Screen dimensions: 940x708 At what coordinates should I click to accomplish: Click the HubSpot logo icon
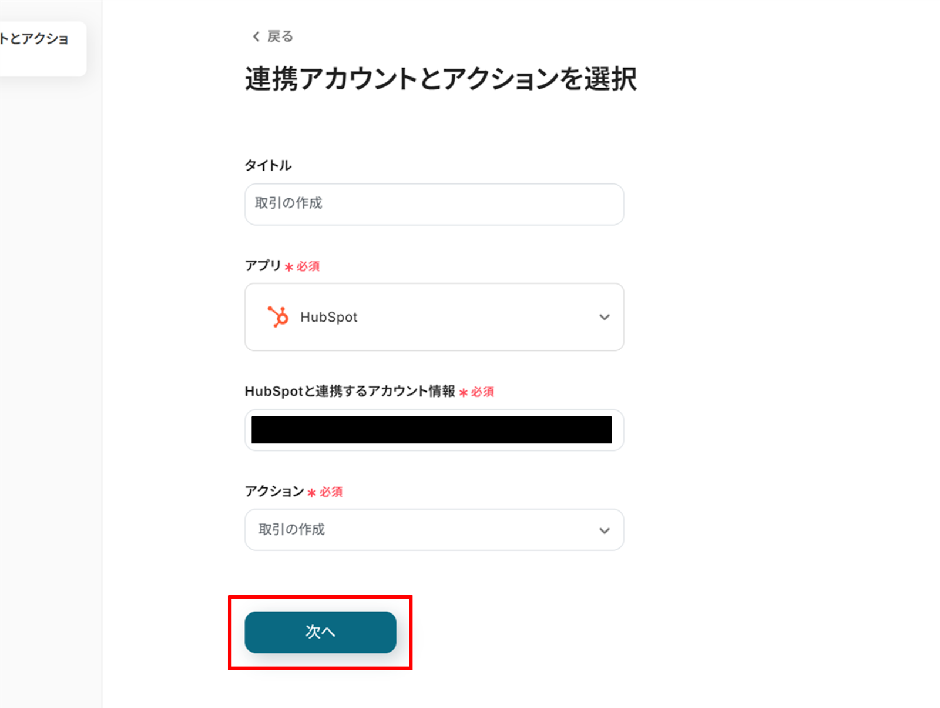pyautogui.click(x=278, y=317)
